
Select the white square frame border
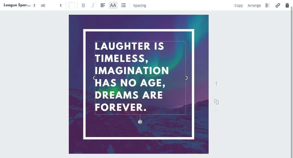point(139,30)
